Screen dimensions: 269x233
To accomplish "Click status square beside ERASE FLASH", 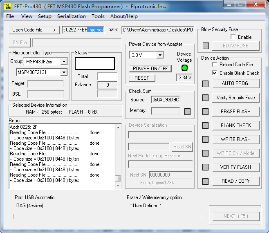I will pyautogui.click(x=205, y=112).
